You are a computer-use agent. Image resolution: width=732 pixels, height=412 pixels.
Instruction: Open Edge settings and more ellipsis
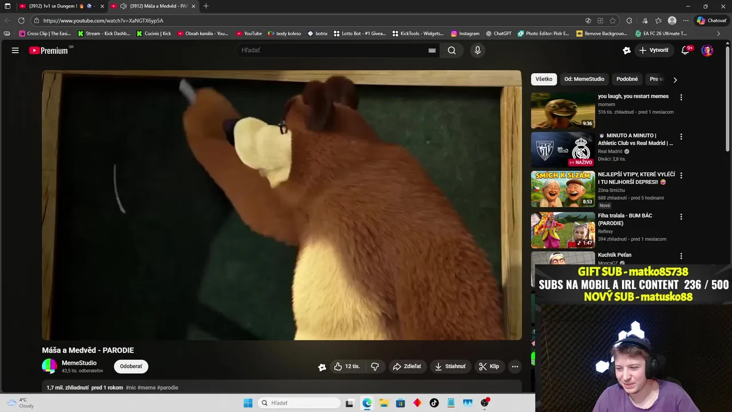[686, 21]
